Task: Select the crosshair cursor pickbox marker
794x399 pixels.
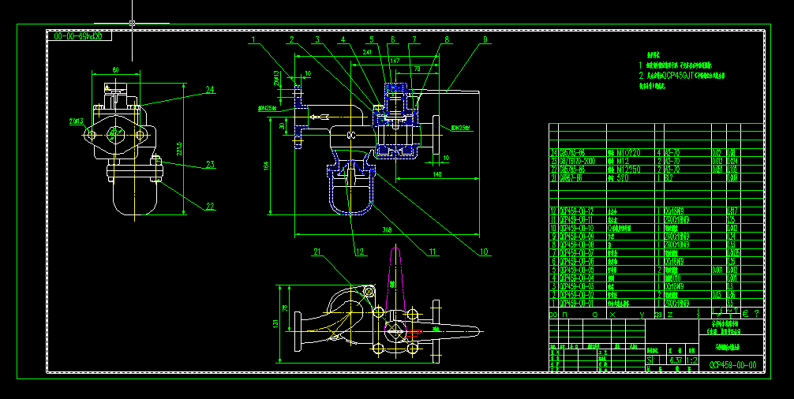Action: coord(132,23)
